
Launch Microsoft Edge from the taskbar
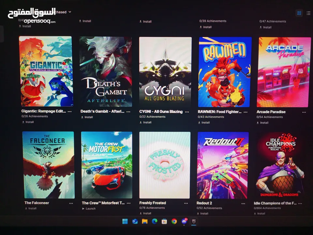[155, 221]
